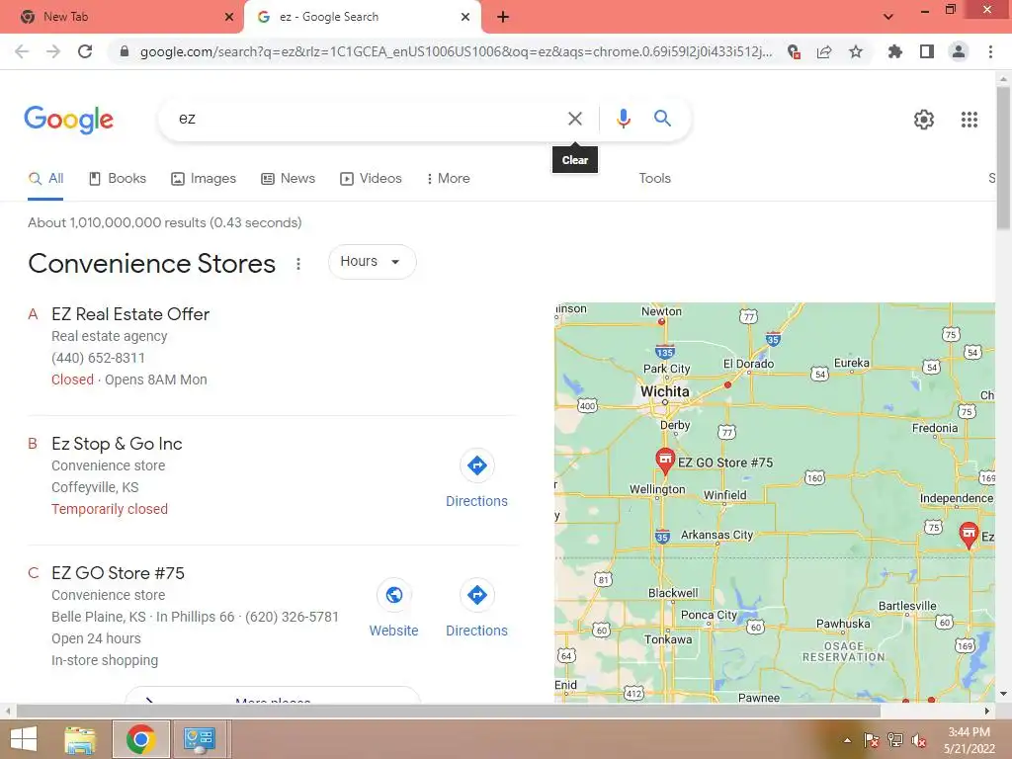Image resolution: width=1012 pixels, height=759 pixels.
Task: Go to Google home via the logo
Action: 68,120
